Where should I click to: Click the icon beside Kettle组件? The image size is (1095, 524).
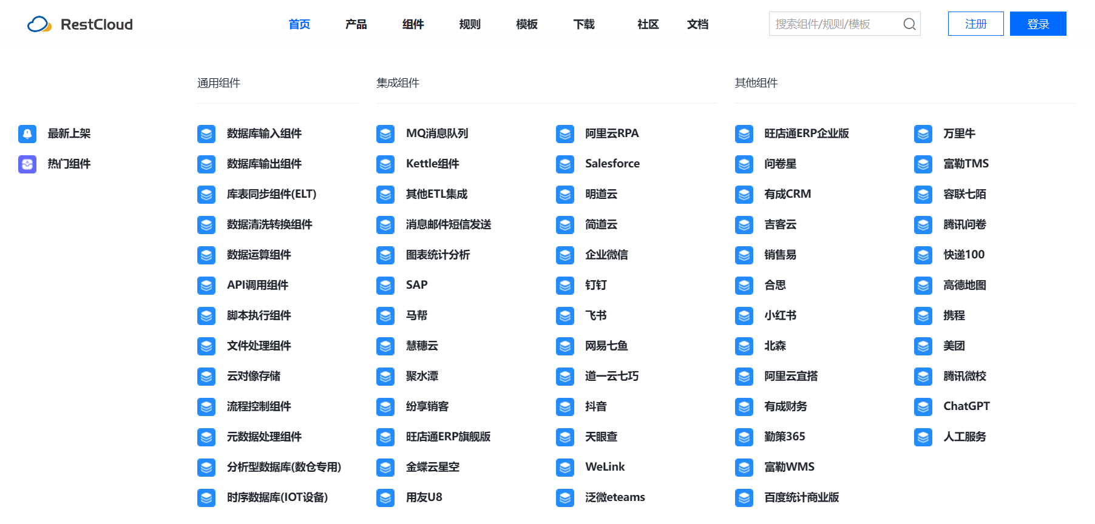[385, 164]
